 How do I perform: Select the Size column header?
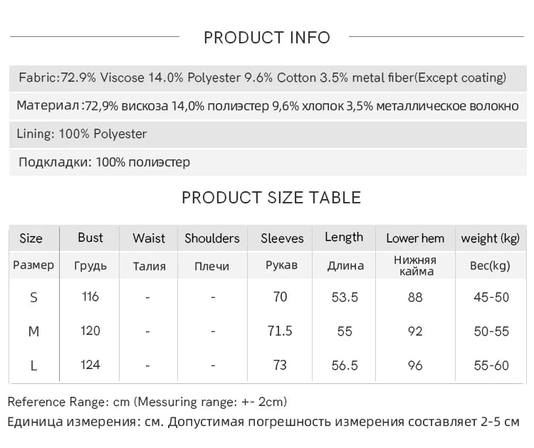pyautogui.click(x=31, y=238)
